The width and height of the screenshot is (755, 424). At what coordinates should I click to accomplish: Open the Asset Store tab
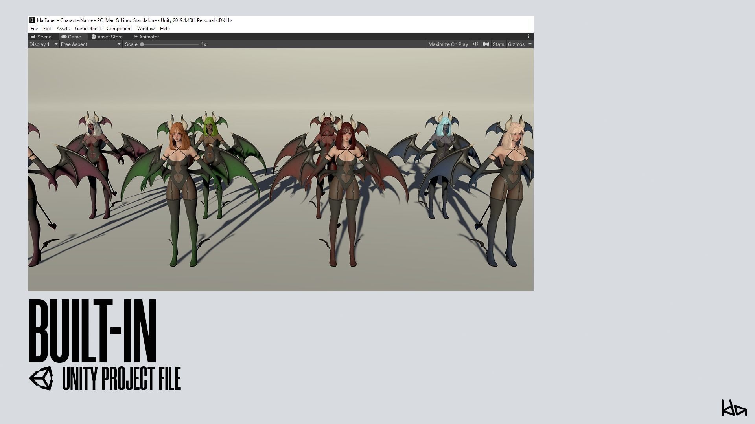pos(107,37)
